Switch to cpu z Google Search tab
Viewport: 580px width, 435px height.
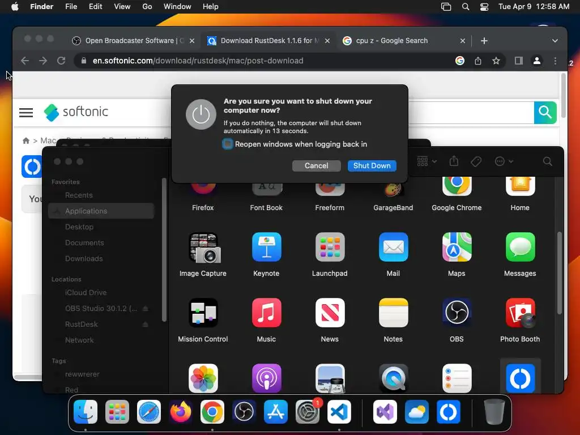[404, 41]
